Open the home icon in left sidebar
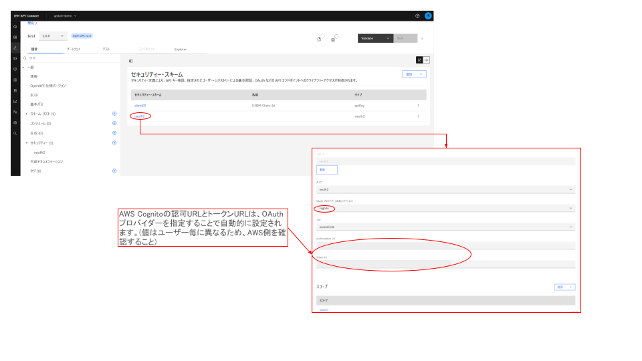 pos(15,27)
